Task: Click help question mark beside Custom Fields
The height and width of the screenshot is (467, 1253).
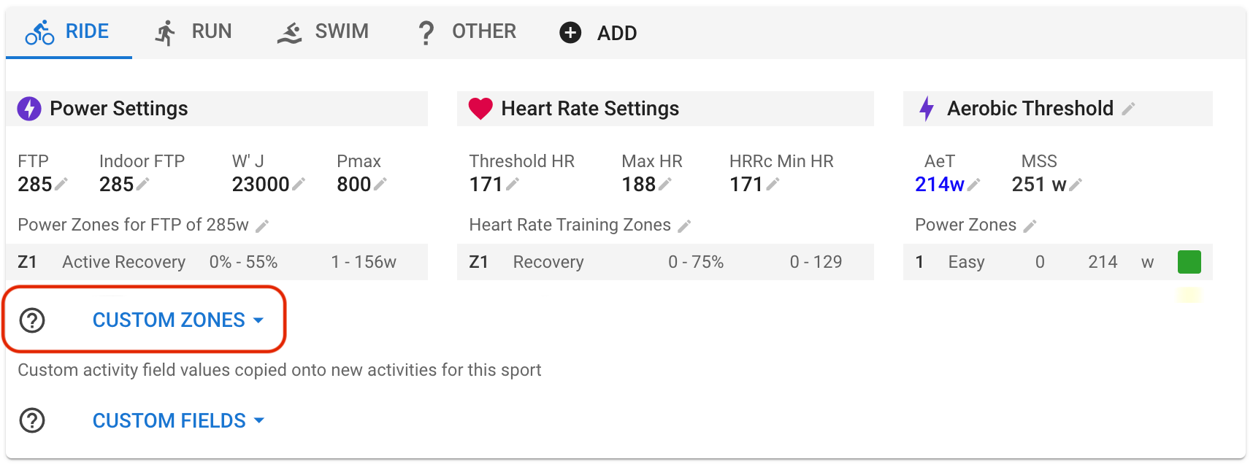Action: click(x=32, y=421)
